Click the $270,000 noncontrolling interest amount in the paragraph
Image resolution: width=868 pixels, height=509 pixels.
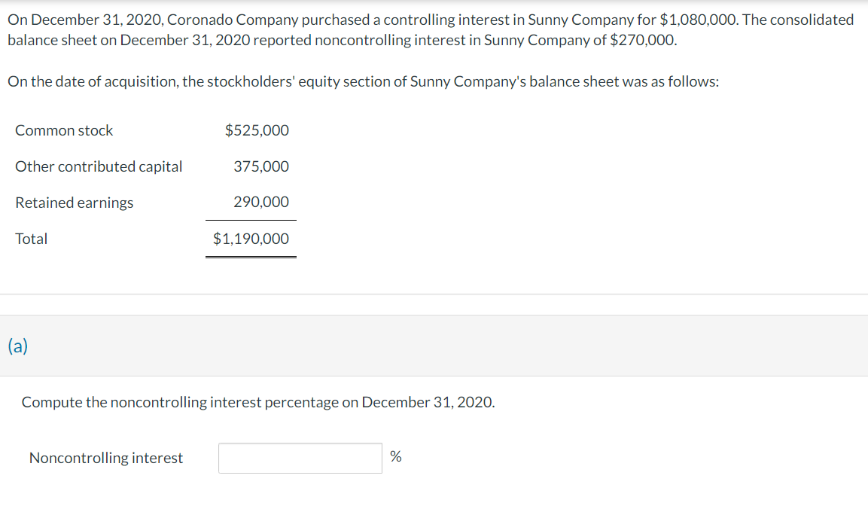tap(641, 40)
